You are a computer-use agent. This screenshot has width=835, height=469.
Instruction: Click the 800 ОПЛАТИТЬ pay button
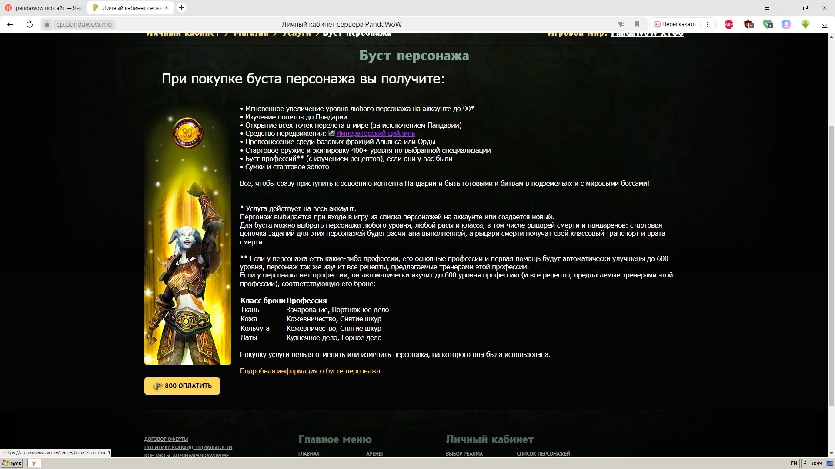pyautogui.click(x=182, y=386)
